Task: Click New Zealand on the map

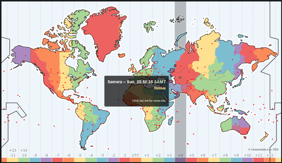Action: (x=264, y=137)
